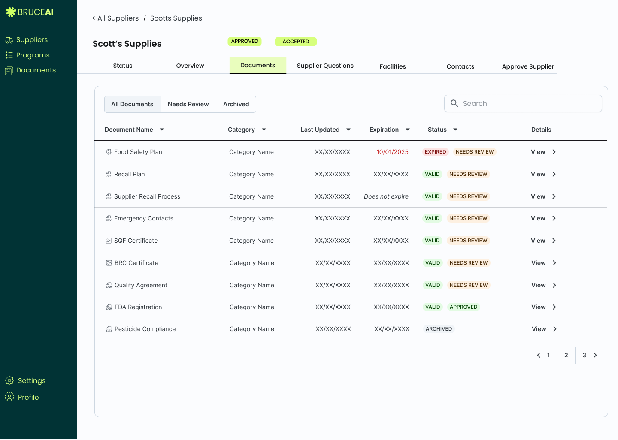The height and width of the screenshot is (440, 618).
Task: Select the Needs Review filter tab
Action: (x=188, y=105)
